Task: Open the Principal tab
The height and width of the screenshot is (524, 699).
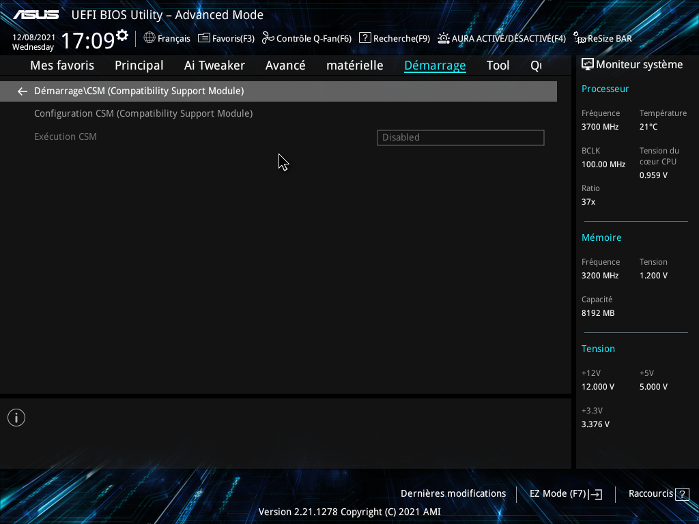Action: [x=139, y=65]
